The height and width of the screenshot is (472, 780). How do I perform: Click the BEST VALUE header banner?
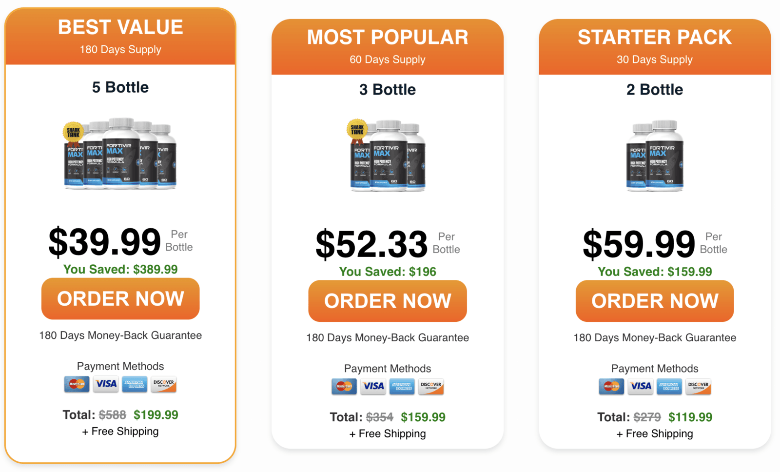pyautogui.click(x=120, y=37)
